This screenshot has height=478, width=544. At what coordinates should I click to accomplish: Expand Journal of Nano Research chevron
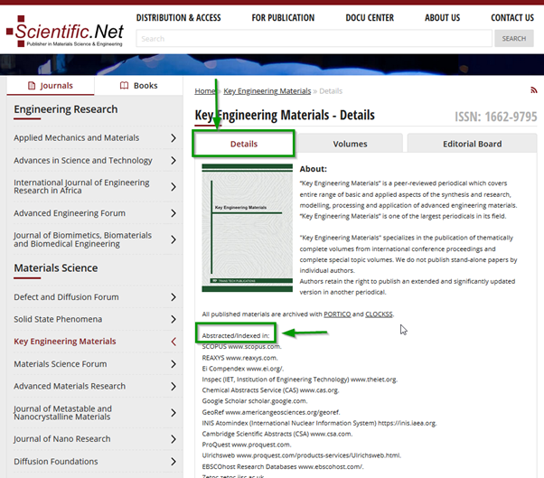tap(174, 439)
